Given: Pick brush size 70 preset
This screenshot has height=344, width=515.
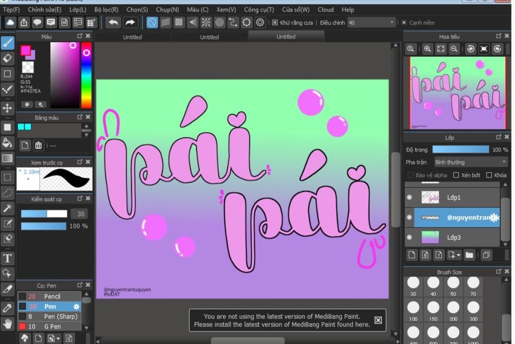Looking at the screenshot, I should pos(473,286).
